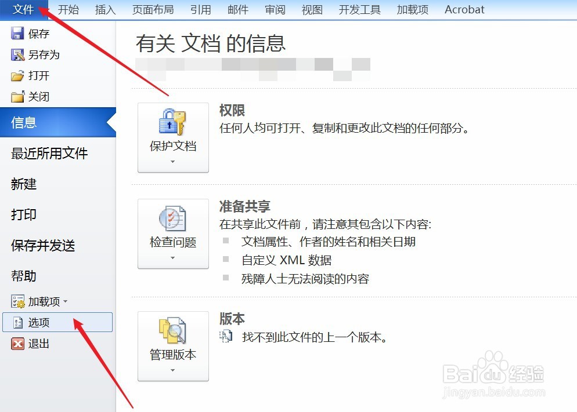577x412 pixels.
Task: Click the 保存 (Save) disk icon
Action: point(17,33)
